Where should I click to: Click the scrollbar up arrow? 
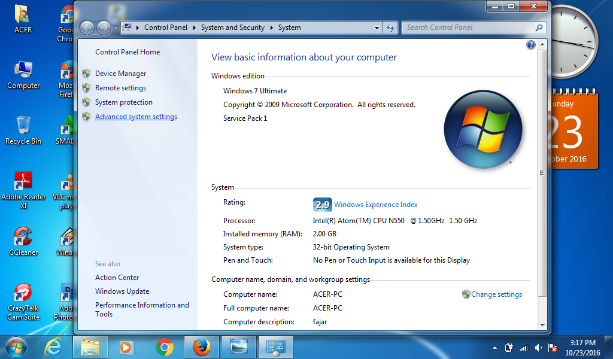pyautogui.click(x=542, y=44)
